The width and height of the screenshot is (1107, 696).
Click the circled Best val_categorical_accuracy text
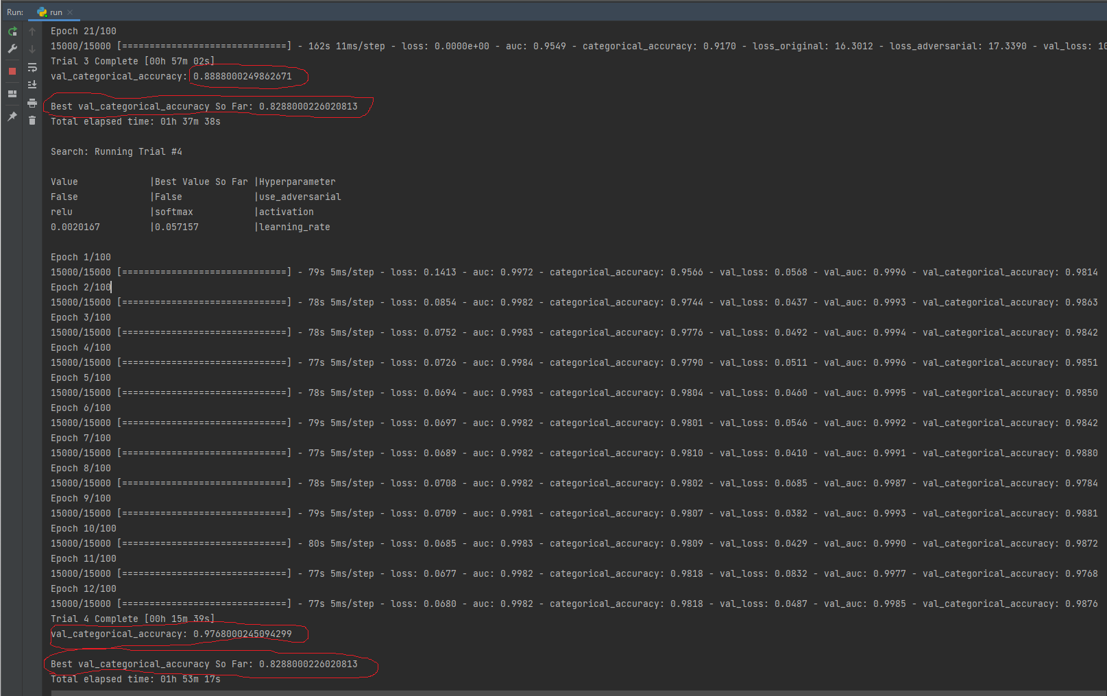click(206, 106)
